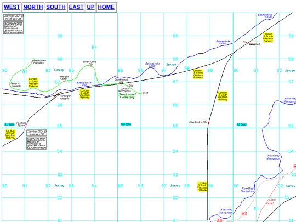Select the Pirbright Camp label
The height and width of the screenshot is (222, 296).
tap(64, 78)
